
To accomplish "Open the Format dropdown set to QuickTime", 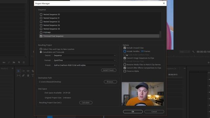I will (85, 60).
